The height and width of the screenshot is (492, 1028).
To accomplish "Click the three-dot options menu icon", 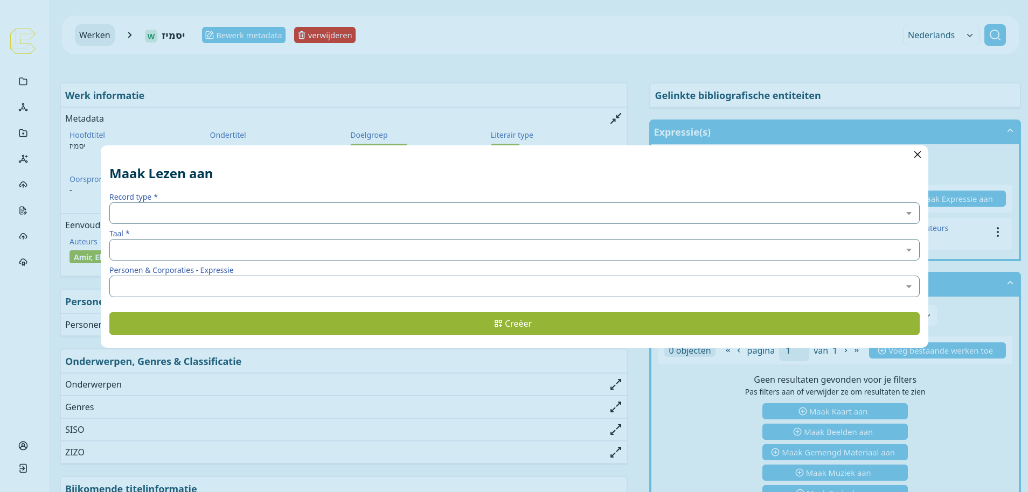I will click(997, 232).
